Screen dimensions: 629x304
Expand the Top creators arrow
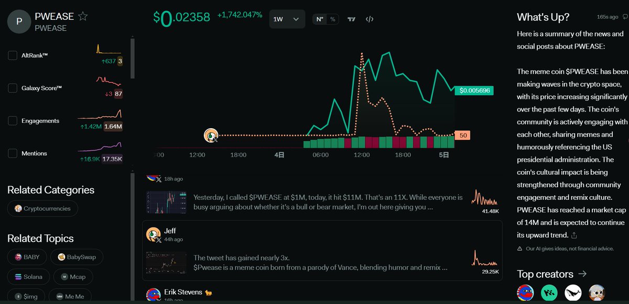coord(582,274)
